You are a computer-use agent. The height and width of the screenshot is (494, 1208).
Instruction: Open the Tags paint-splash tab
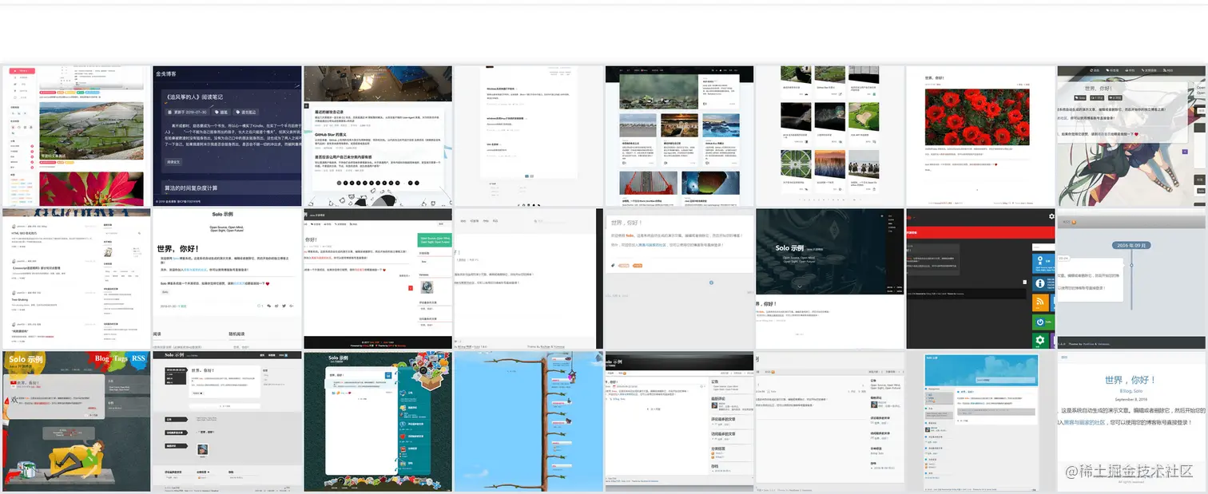[x=121, y=359]
